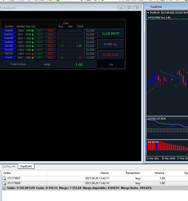The height and width of the screenshot is (201, 188).
Task: Click the Fra40 profit value 1.20
Action: (x=79, y=58)
